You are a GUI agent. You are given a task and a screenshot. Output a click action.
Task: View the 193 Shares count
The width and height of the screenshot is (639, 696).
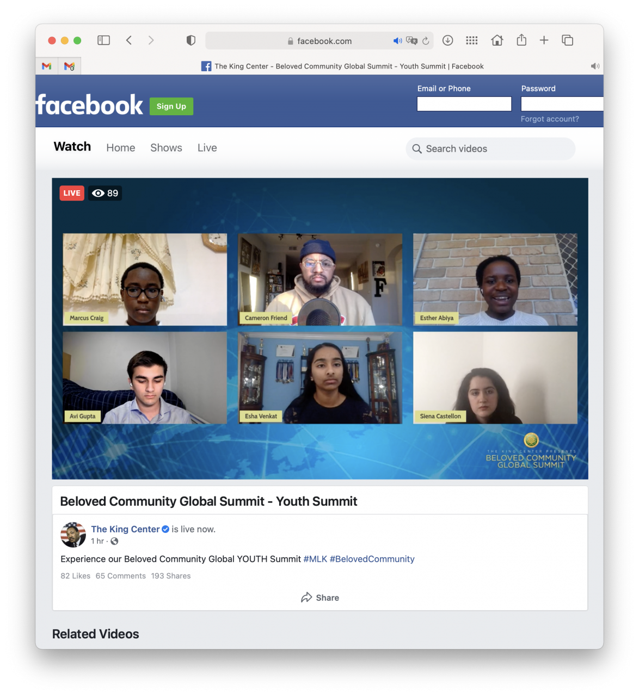point(171,576)
